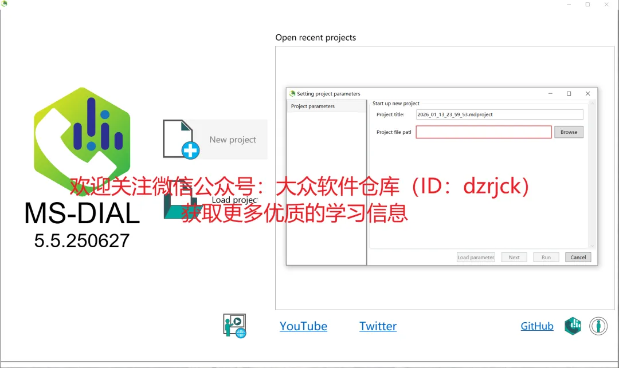Open the YouTube link
619x368 pixels.
[303, 326]
